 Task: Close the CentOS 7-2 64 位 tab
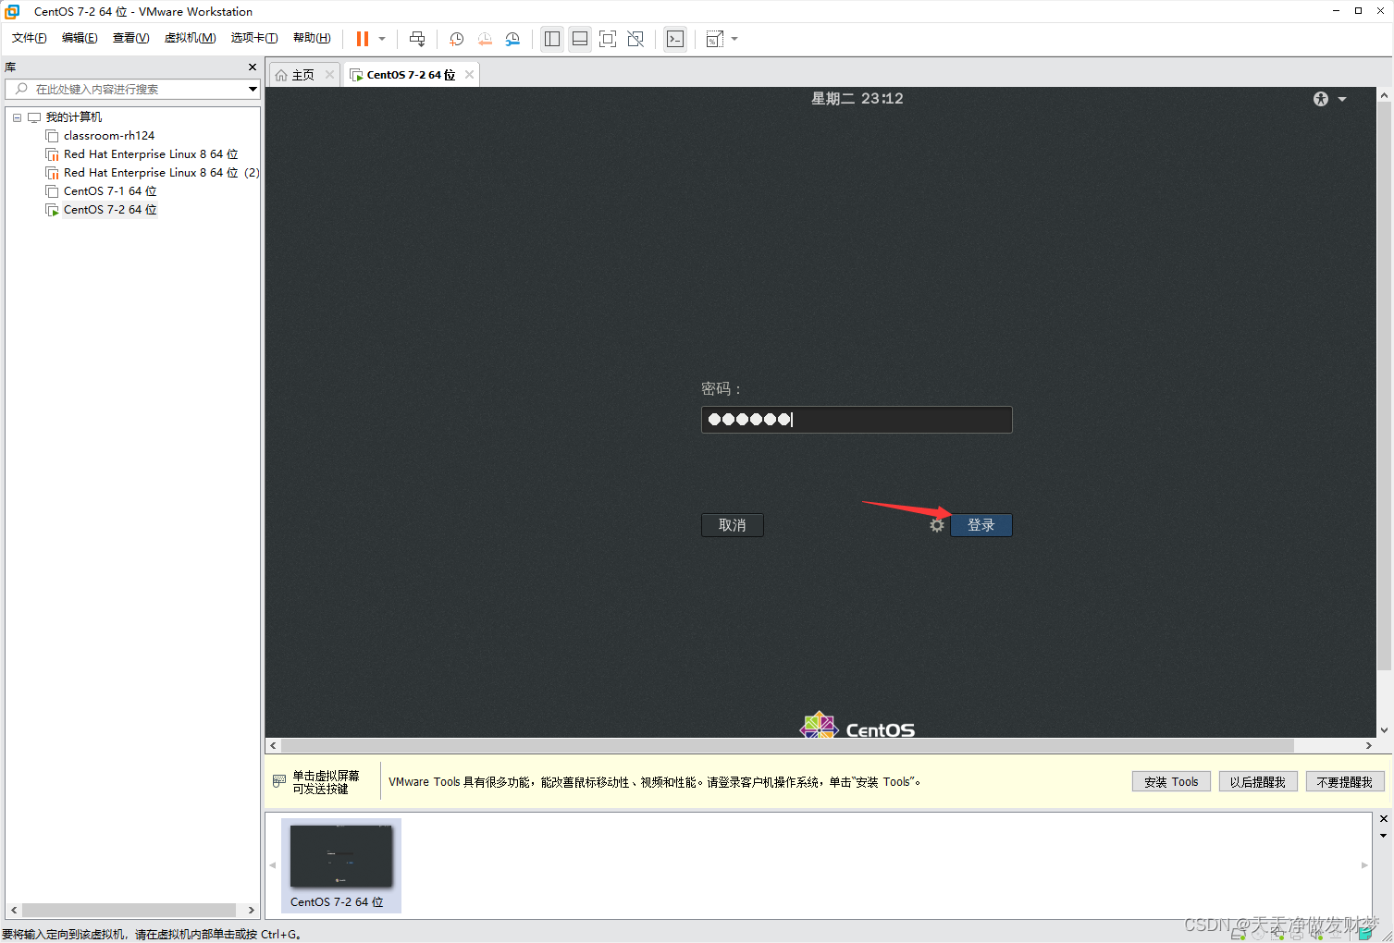click(x=470, y=75)
